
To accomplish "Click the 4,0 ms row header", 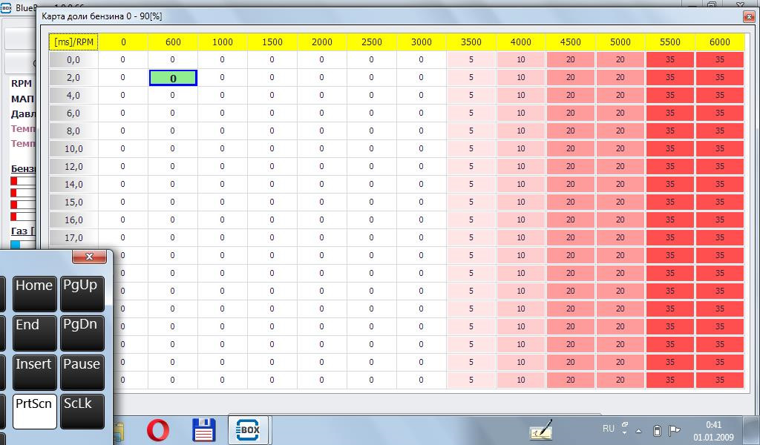I will click(73, 96).
